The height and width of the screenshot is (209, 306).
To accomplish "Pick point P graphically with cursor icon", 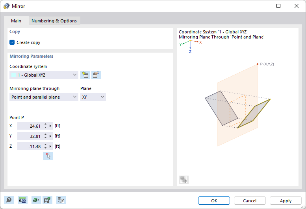I will (48, 156).
